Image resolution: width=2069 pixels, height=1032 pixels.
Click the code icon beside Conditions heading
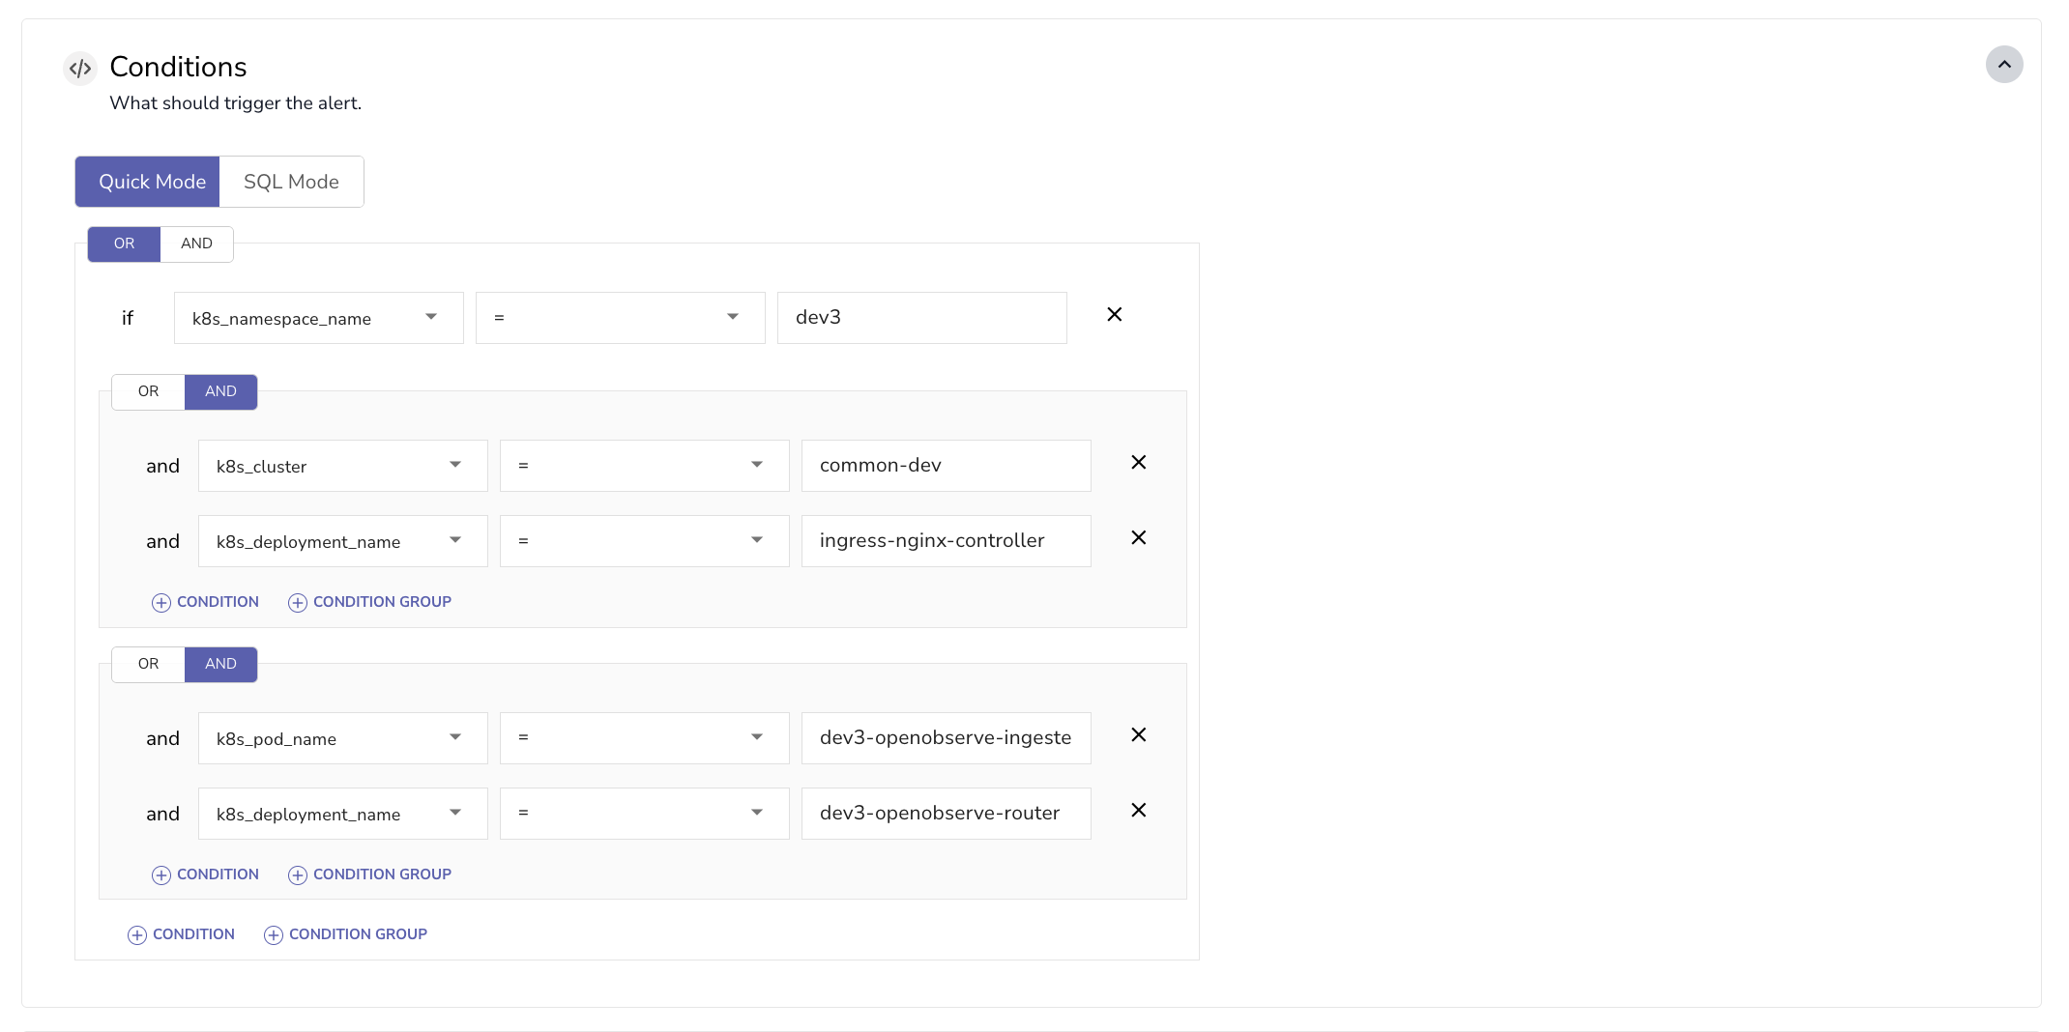80,69
